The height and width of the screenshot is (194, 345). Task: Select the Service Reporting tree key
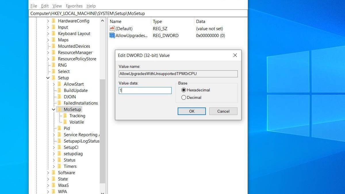point(81,135)
